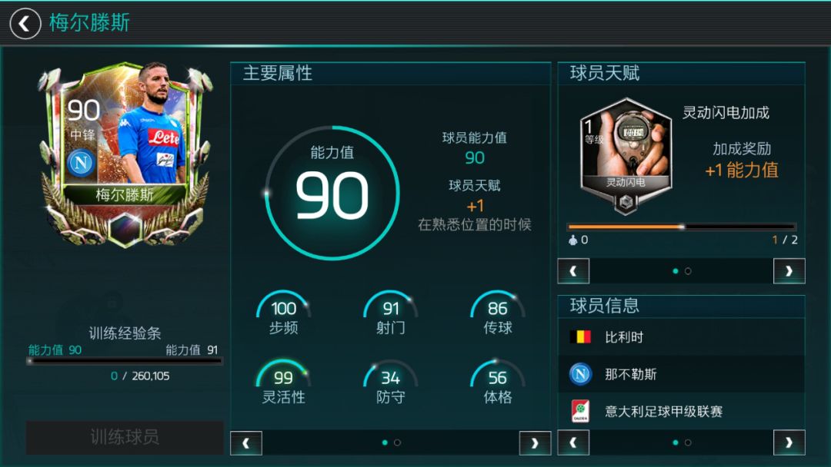Show previous page of 球员信息
The image size is (831, 467).
coord(573,442)
